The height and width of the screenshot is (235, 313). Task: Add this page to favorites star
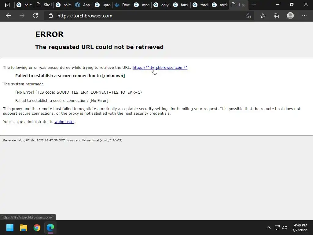[248, 16]
